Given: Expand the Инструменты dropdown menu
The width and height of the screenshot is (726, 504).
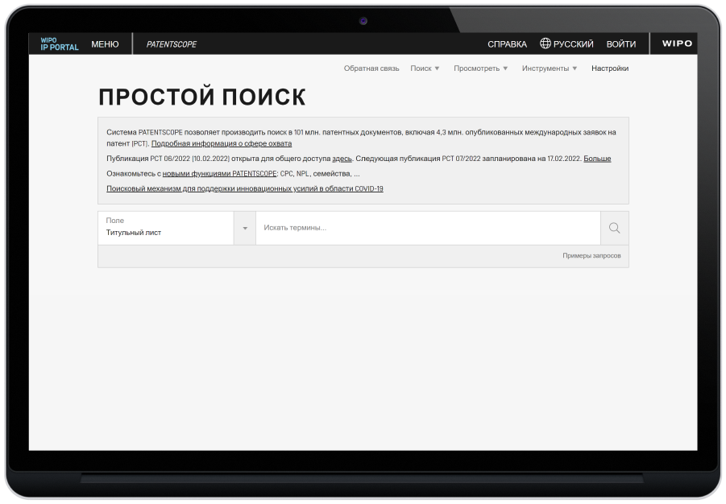Looking at the screenshot, I should [550, 68].
